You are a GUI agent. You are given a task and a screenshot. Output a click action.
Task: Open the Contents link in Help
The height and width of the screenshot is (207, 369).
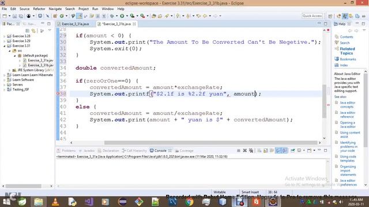(347, 37)
